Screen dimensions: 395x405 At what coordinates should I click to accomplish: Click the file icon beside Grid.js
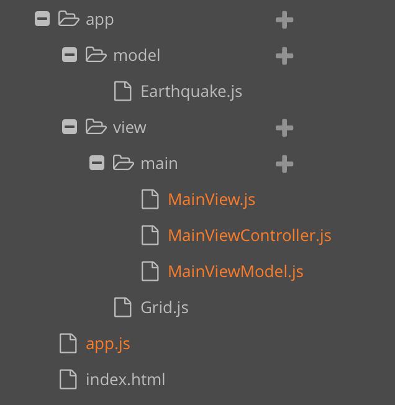[x=123, y=307]
